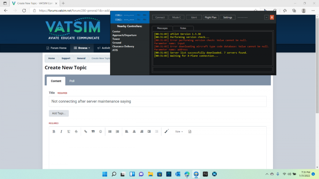This screenshot has height=179, width=319.
Task: Switch to xPilot Messages tab
Action: (162, 28)
